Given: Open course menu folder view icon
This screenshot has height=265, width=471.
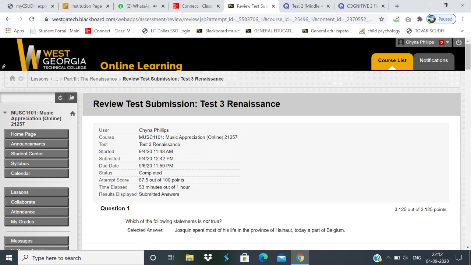Looking at the screenshot, I should click(x=71, y=98).
